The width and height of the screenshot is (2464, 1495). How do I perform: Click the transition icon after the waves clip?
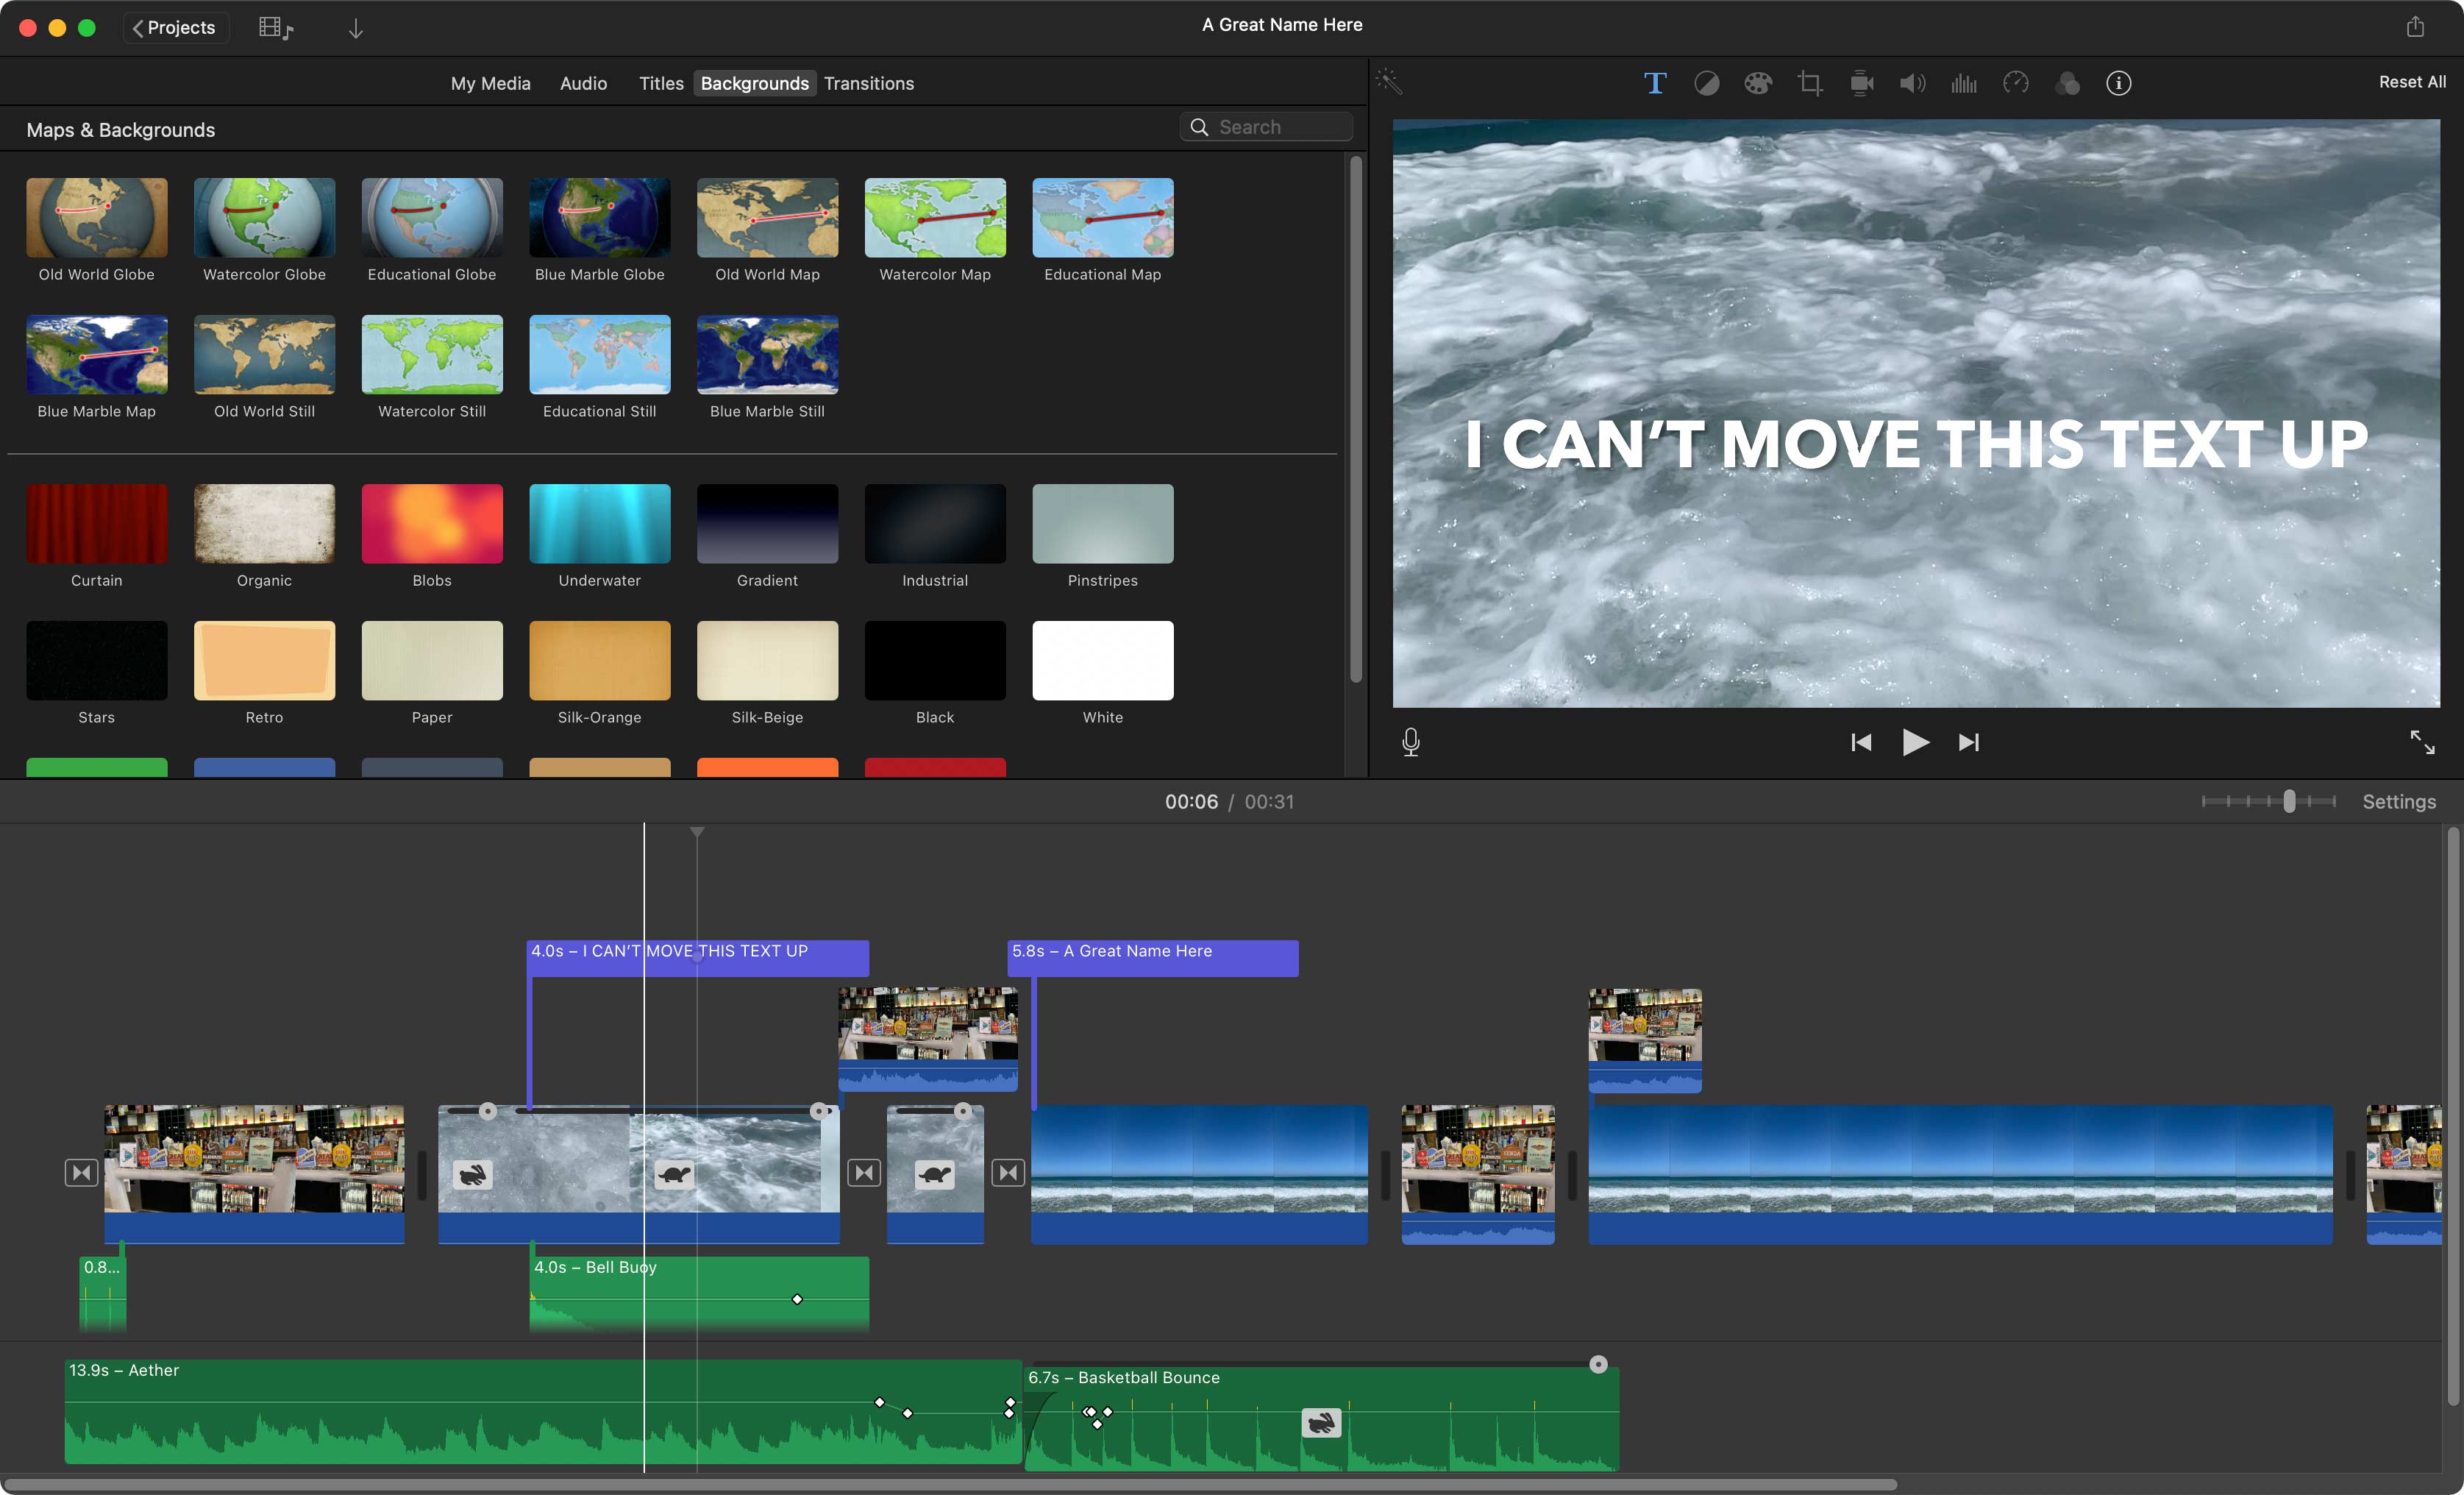coord(864,1172)
